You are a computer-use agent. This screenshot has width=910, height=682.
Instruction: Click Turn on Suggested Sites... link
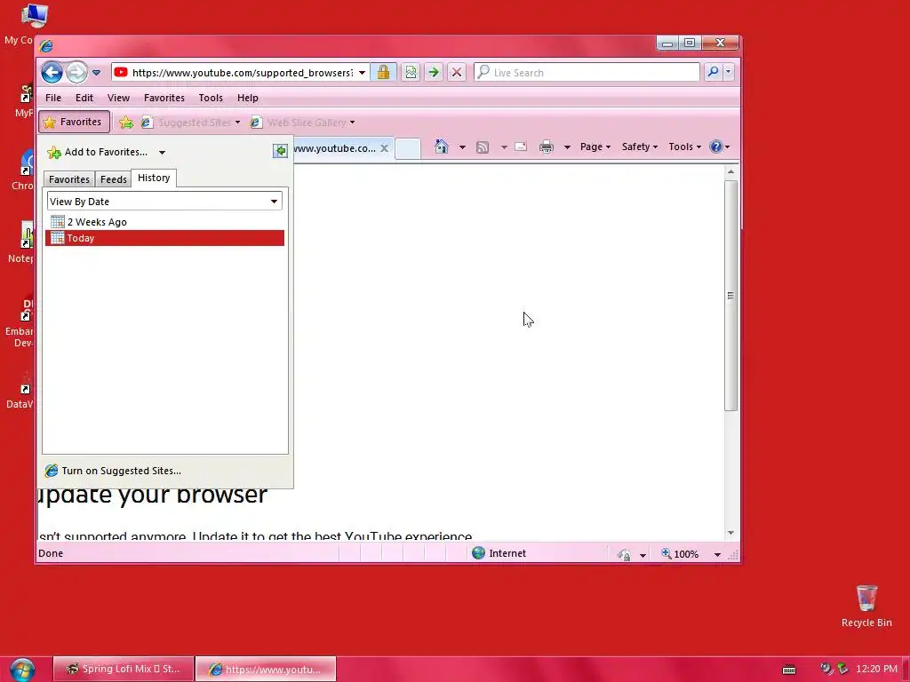point(113,471)
